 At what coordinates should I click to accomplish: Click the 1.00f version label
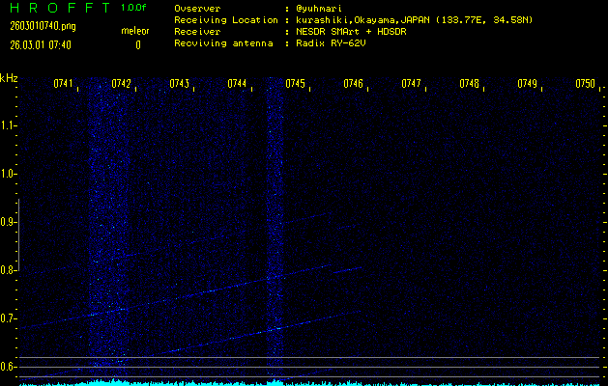(134, 8)
